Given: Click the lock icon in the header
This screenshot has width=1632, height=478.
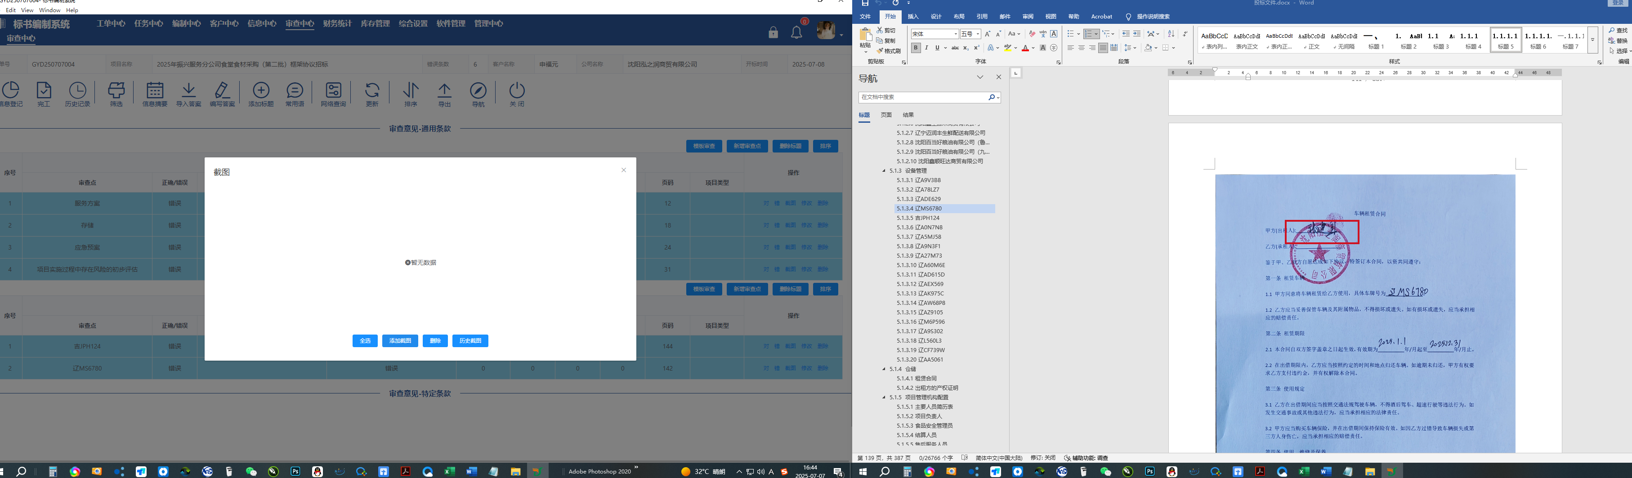Looking at the screenshot, I should pos(773,31).
